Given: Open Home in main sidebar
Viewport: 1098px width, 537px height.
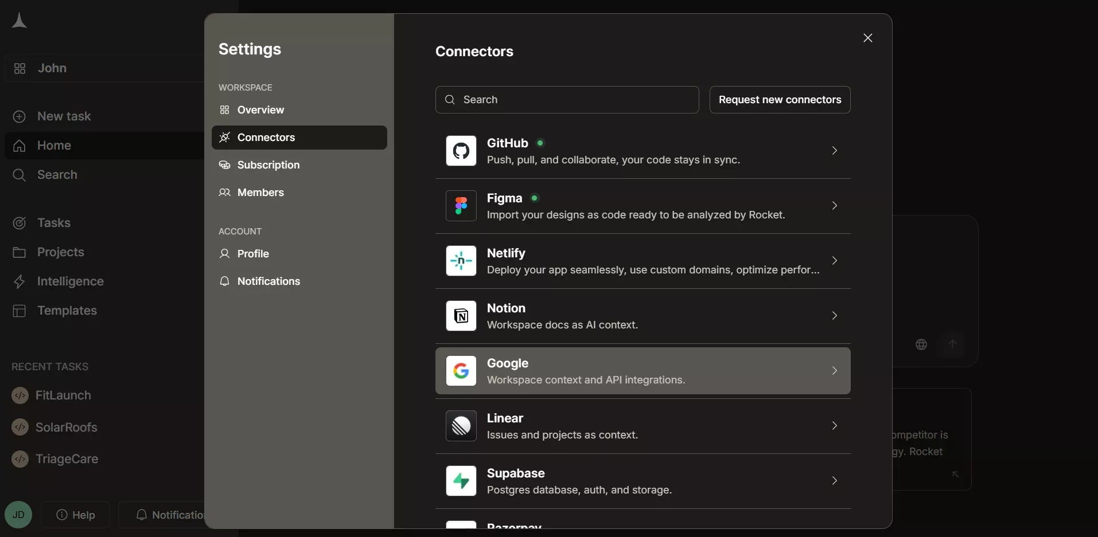Looking at the screenshot, I should (104, 146).
